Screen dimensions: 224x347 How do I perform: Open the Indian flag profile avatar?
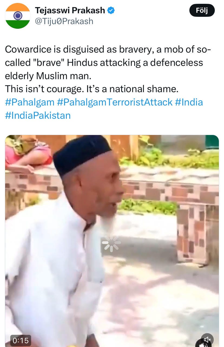point(18,16)
